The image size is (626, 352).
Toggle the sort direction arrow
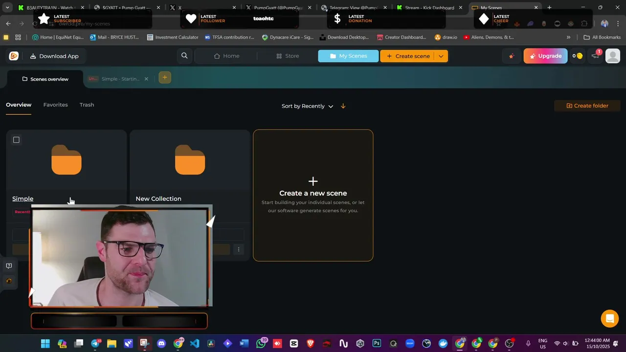343,106
